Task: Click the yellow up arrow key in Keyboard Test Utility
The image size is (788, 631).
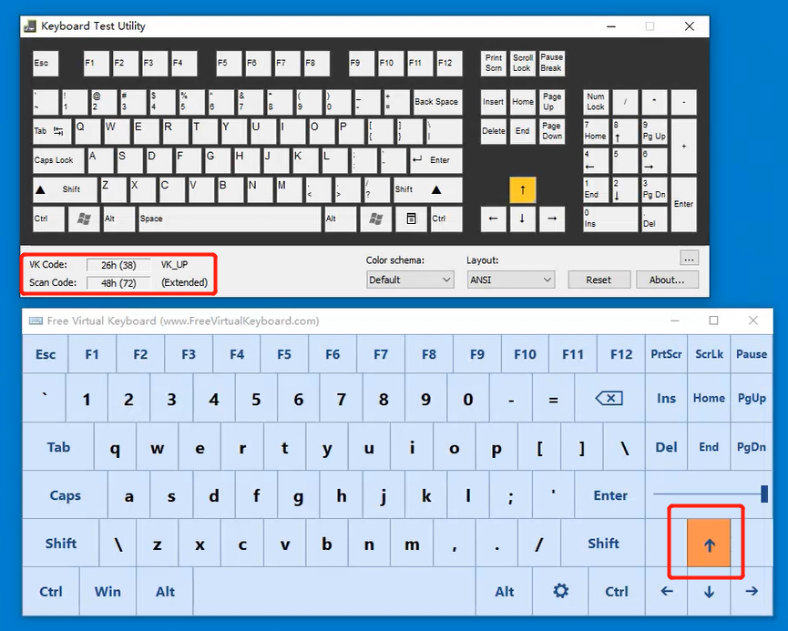Action: (x=522, y=189)
